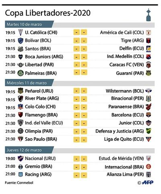Click the Copa Libertadores trophy icon
This screenshot has width=161, height=194.
click(149, 15)
